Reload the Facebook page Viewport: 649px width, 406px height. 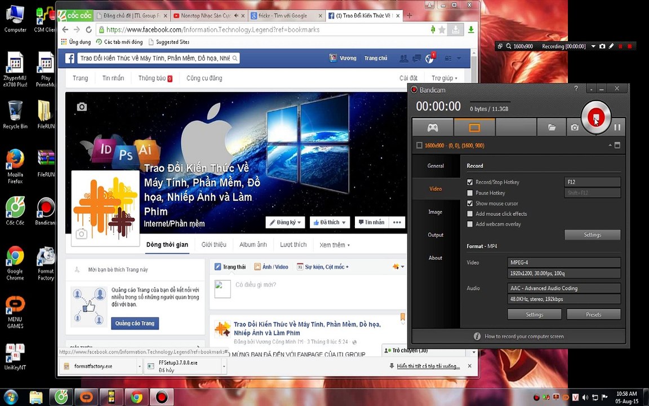[88, 30]
